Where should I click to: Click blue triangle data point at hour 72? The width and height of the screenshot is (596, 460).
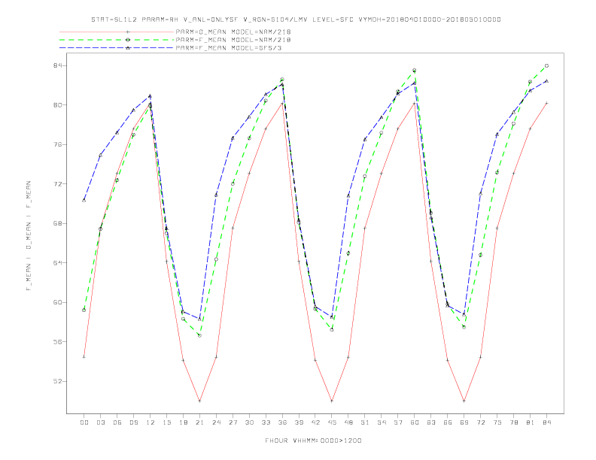tap(480, 194)
